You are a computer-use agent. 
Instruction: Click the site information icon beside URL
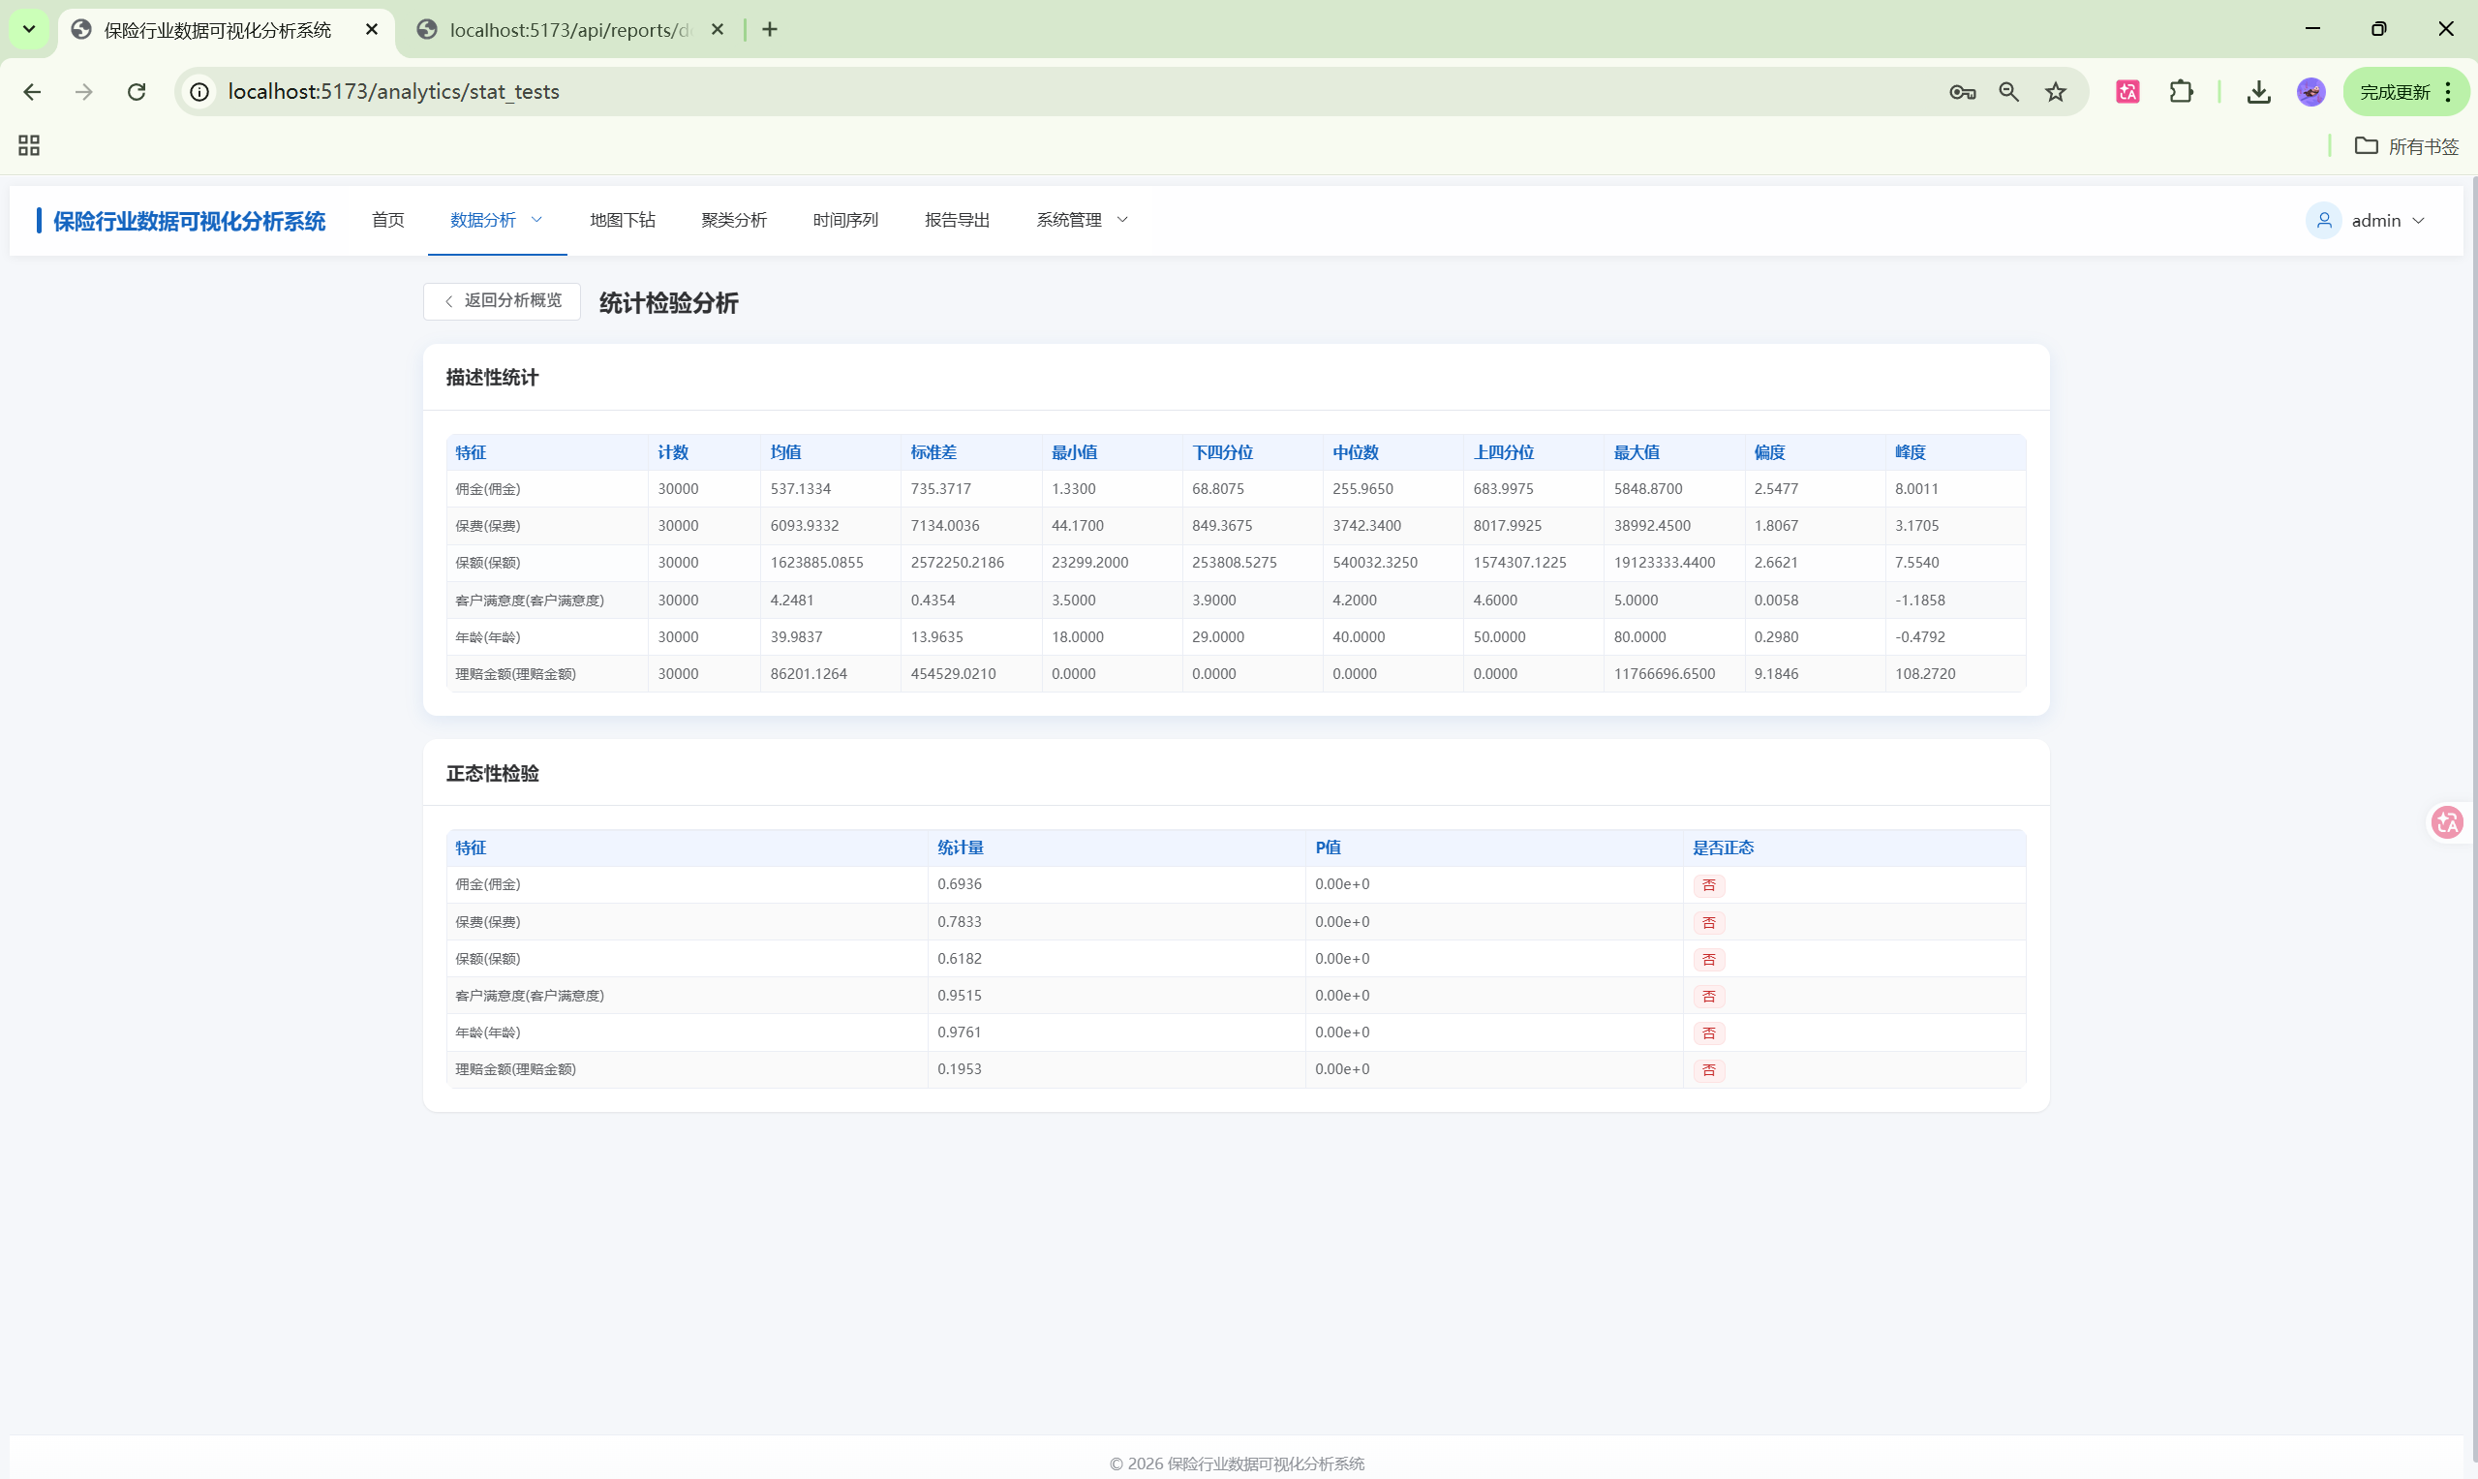(x=200, y=92)
